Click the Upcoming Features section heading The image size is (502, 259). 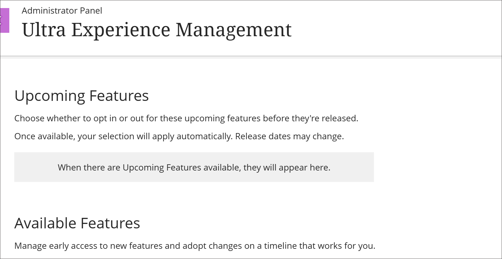coord(82,96)
